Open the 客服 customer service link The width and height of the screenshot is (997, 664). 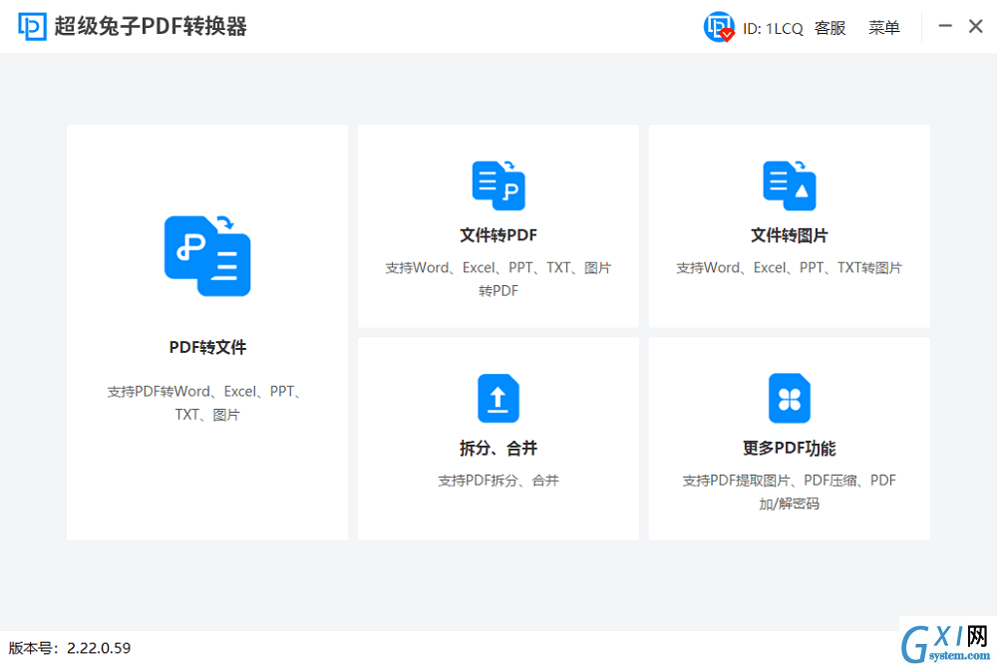click(830, 28)
